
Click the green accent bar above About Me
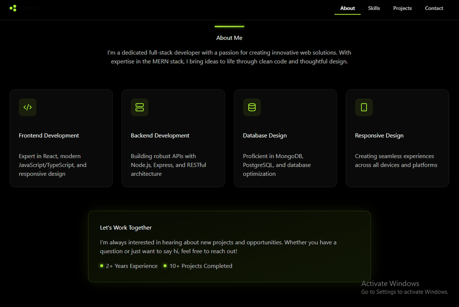tap(229, 26)
